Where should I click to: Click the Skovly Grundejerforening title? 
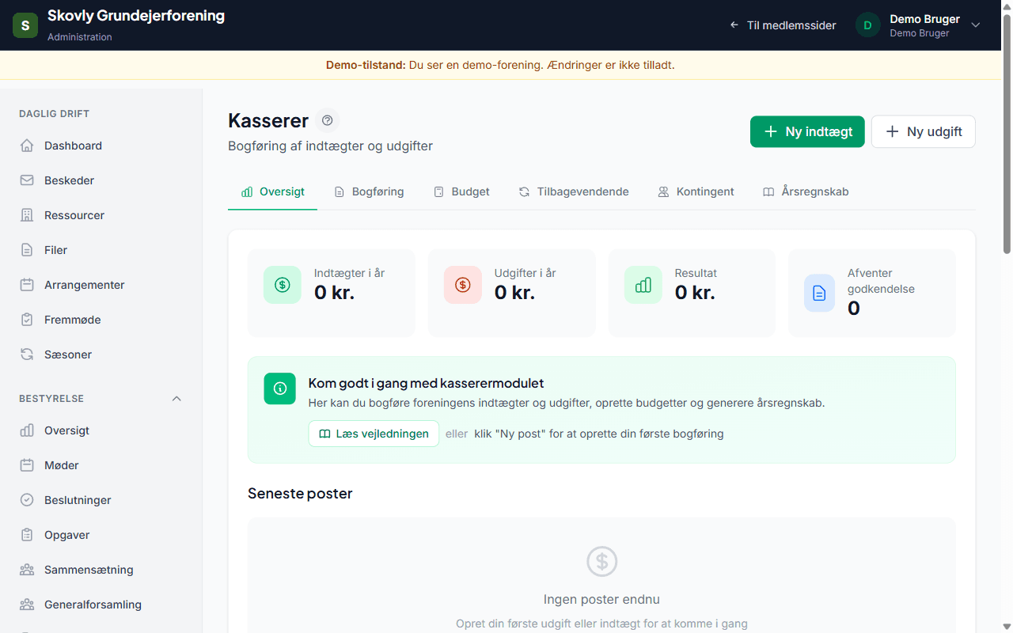(136, 16)
